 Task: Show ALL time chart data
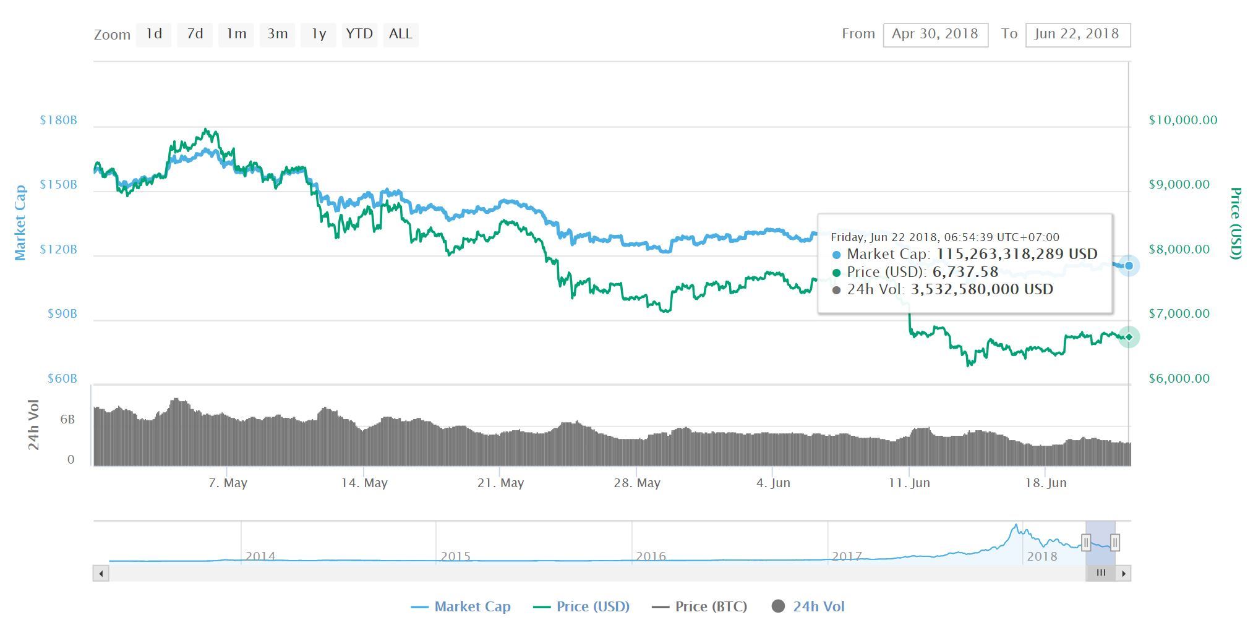pos(401,35)
